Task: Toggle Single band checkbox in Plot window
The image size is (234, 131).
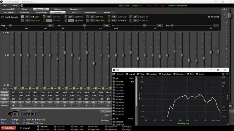Action: (x=160, y=74)
